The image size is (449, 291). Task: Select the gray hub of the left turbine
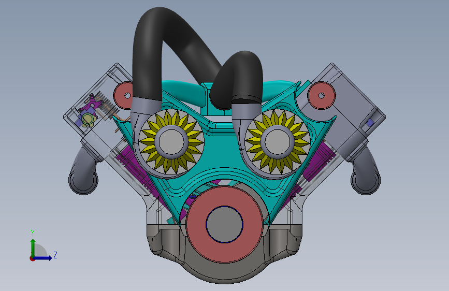[171, 142]
